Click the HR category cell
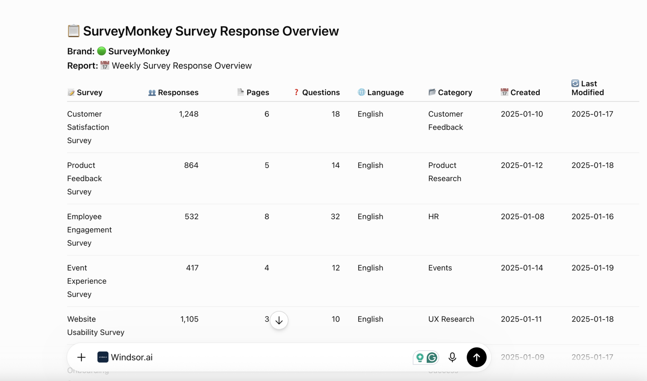Viewport: 647px width, 381px height. 434,216
